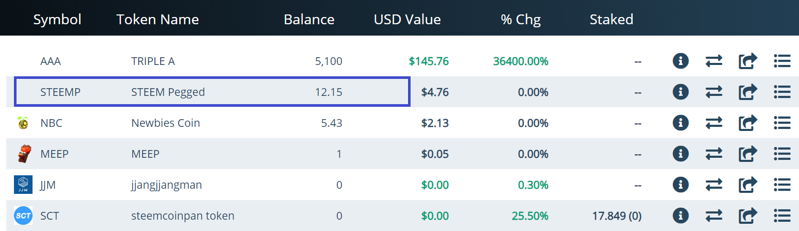Screen dimensions: 799x231
Task: Click share/send icon in NBC row
Action: pos(748,123)
